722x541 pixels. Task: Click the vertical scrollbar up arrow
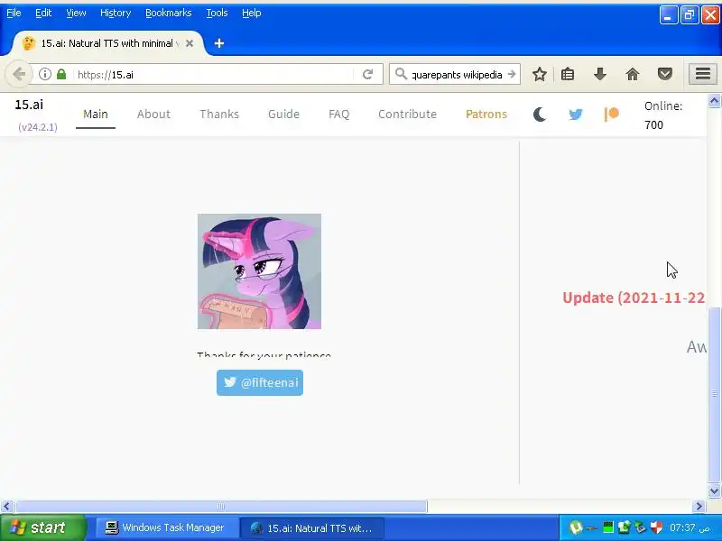point(714,101)
